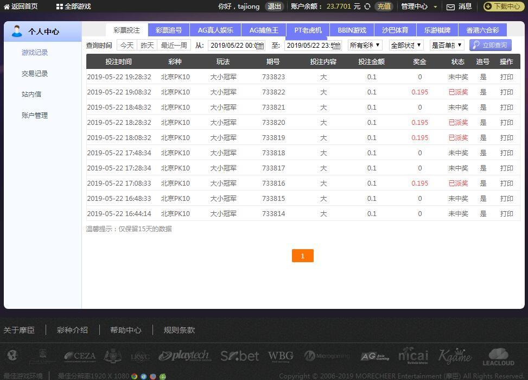The height and width of the screenshot is (380, 528).
Task: Click the 立即查询 search button
Action: 491,45
